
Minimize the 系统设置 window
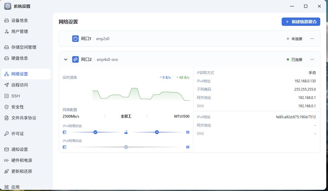point(292,6)
